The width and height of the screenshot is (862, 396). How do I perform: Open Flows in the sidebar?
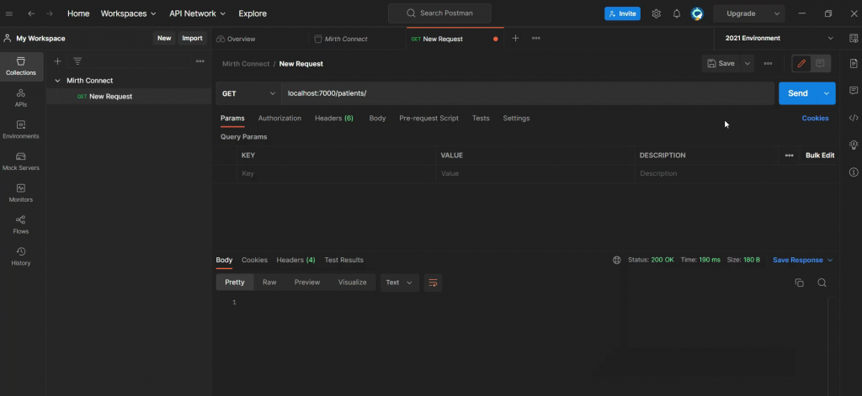tap(21, 225)
